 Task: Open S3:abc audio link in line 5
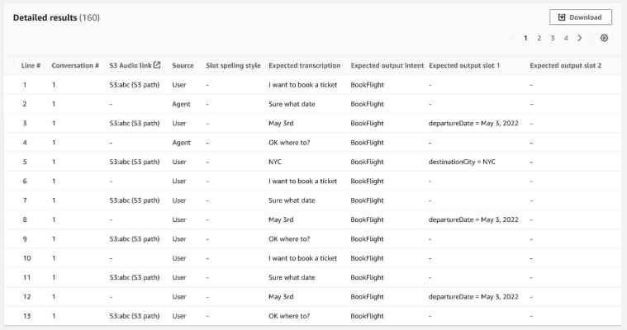point(134,162)
